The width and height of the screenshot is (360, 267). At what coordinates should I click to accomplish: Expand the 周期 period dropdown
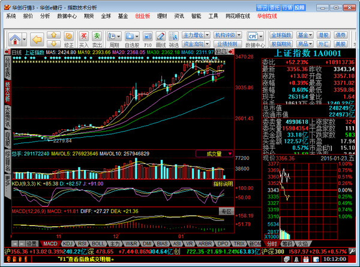pos(114,39)
